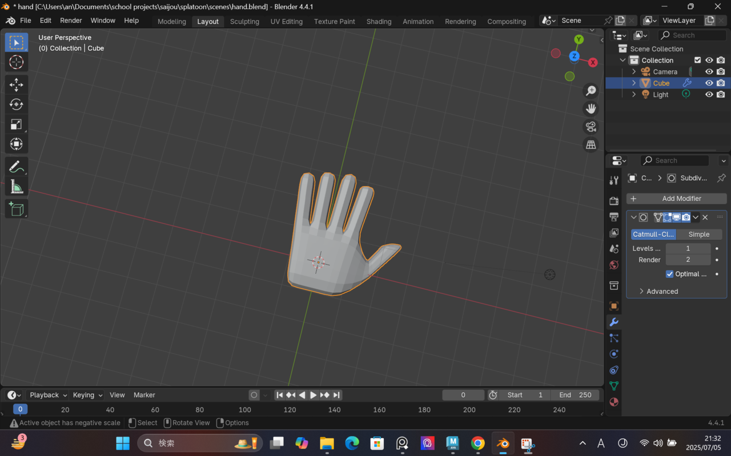
Task: Open the Particles properties tab
Action: (614, 338)
